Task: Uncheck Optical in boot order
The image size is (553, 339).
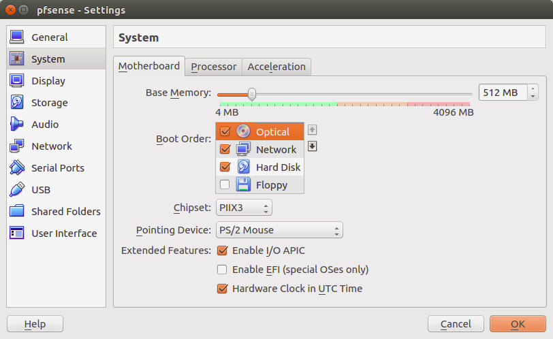Action: click(225, 131)
